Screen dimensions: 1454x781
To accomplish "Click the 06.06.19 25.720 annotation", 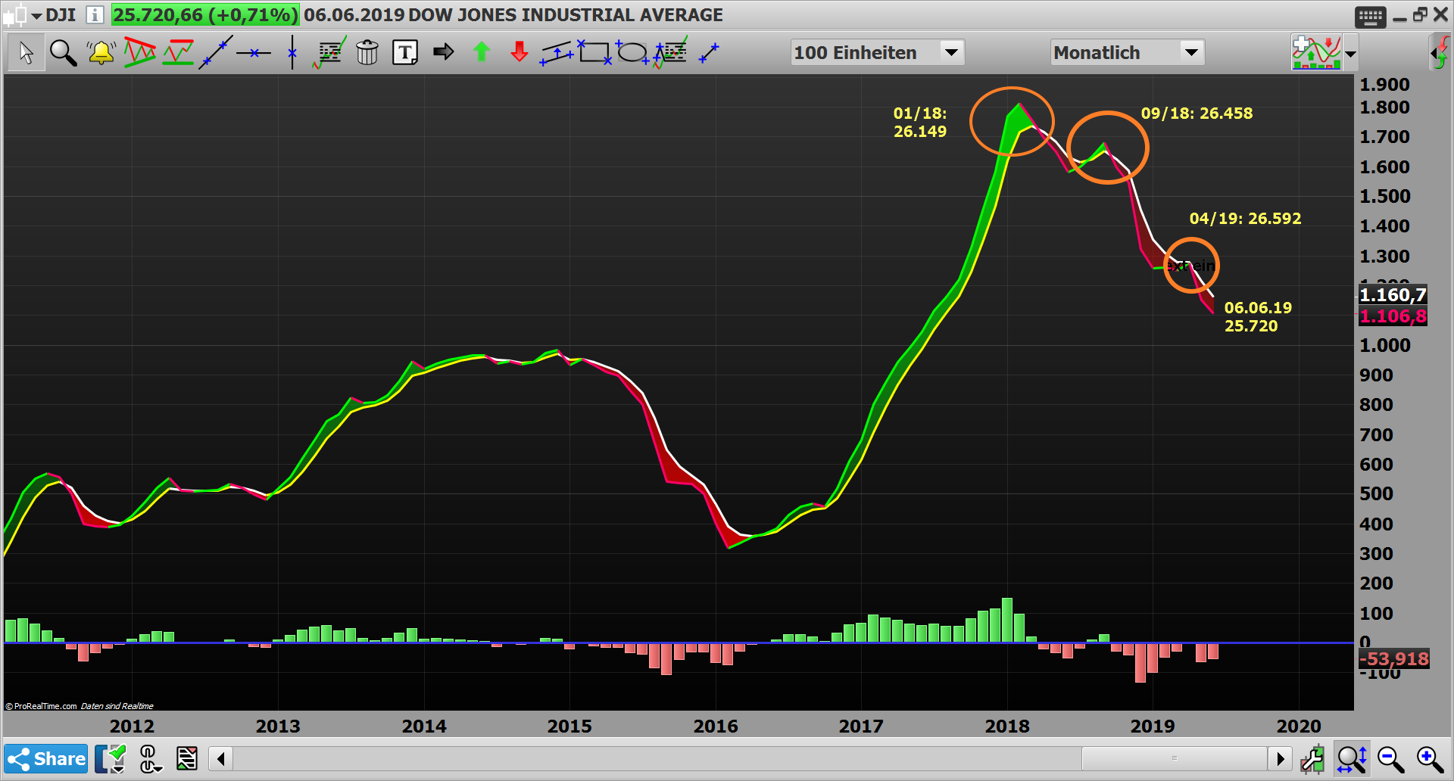I will point(1258,316).
